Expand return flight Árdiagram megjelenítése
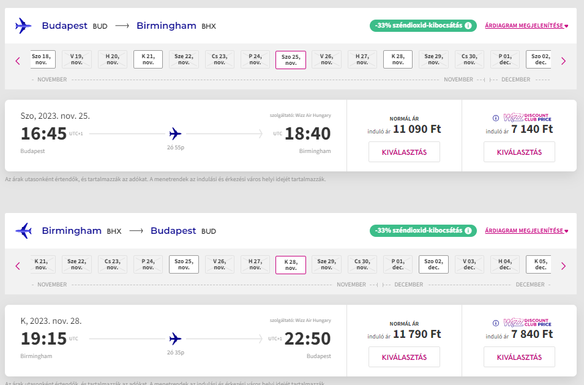 point(526,231)
